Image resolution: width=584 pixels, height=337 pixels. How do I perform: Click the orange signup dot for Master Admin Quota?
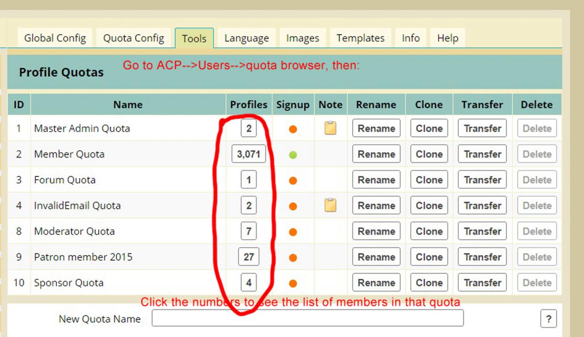point(293,129)
